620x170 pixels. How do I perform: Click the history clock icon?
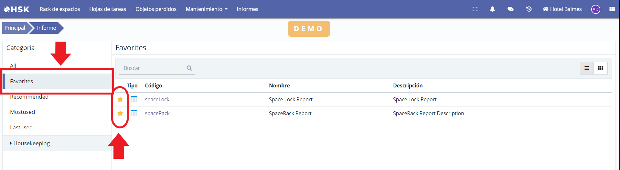[529, 9]
